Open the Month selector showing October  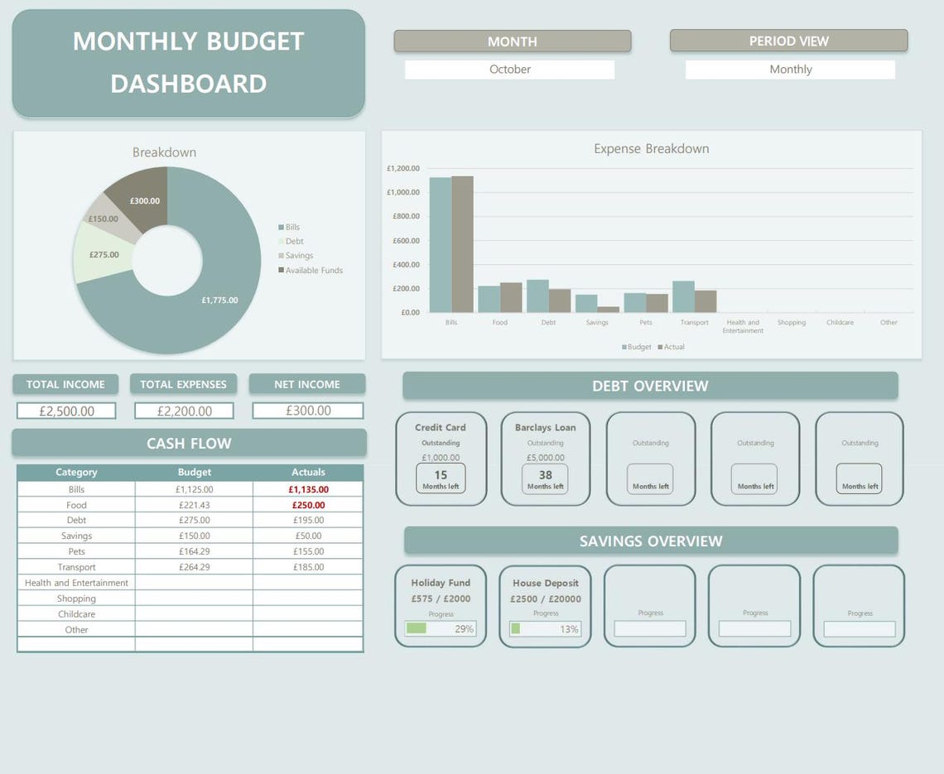point(509,70)
